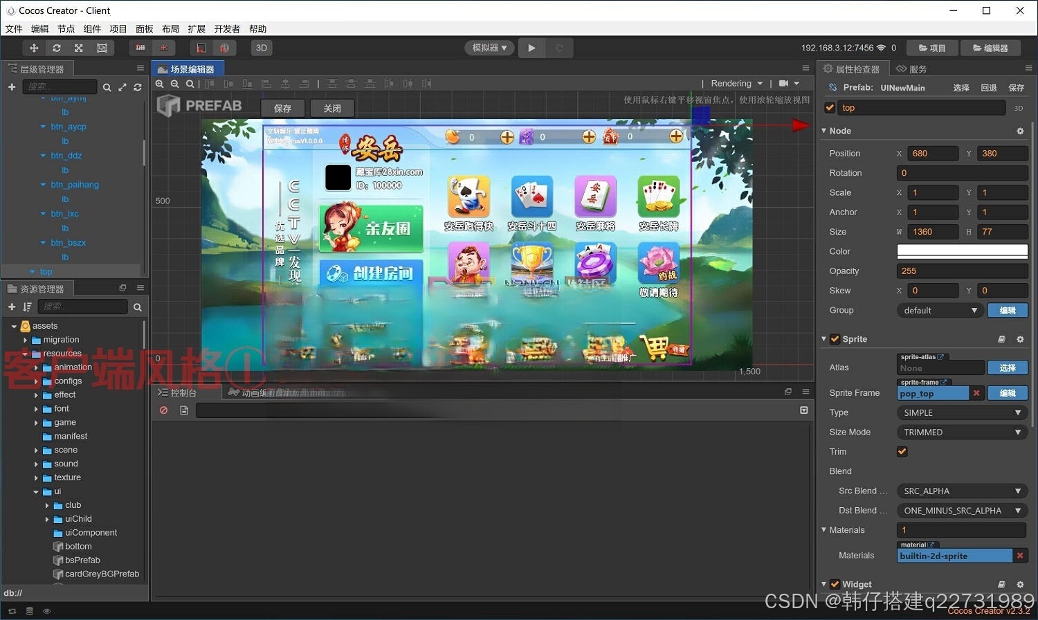Image resolution: width=1038 pixels, height=620 pixels.
Task: Toggle the top node active checkbox
Action: click(830, 108)
